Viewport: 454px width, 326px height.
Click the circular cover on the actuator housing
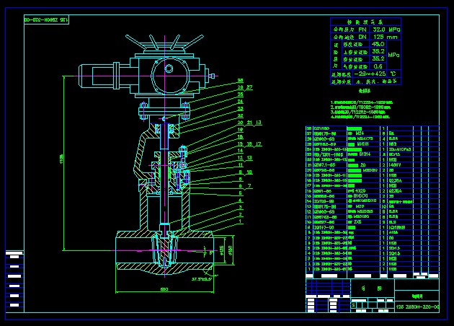pos(169,69)
